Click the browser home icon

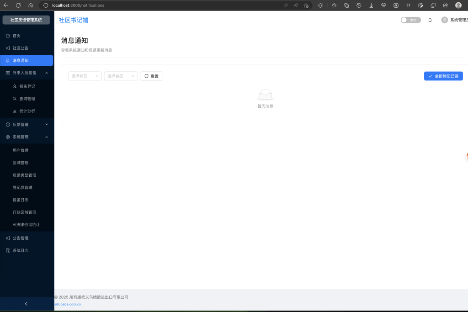click(31, 5)
